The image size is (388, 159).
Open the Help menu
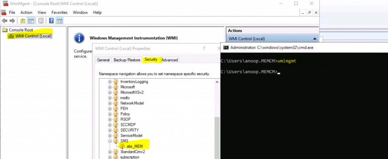97,12
